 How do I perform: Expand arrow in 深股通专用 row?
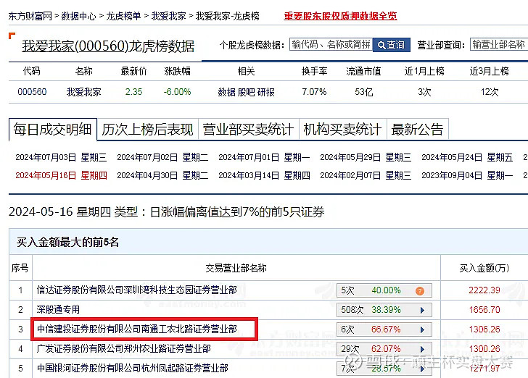point(422,310)
